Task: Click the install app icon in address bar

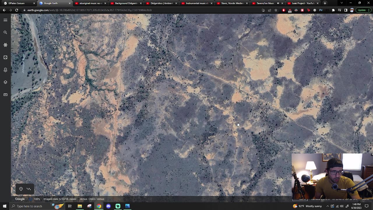Action: (x=263, y=10)
